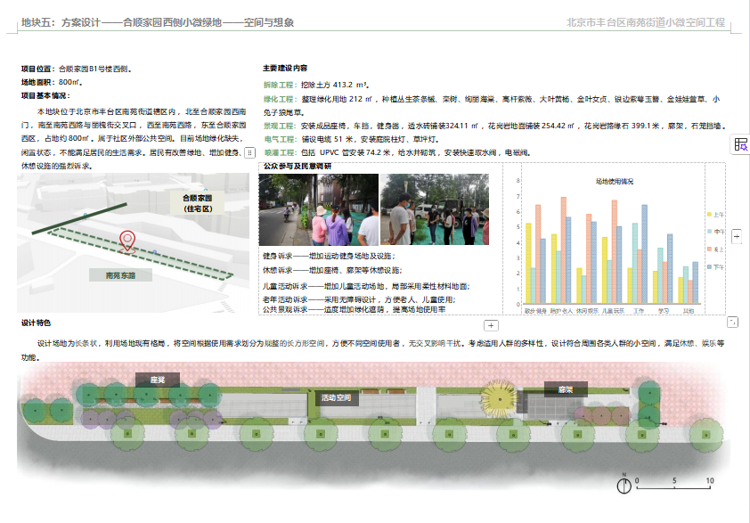Click the plus button to add a column

(x=736, y=236)
